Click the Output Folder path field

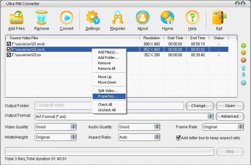(109, 106)
